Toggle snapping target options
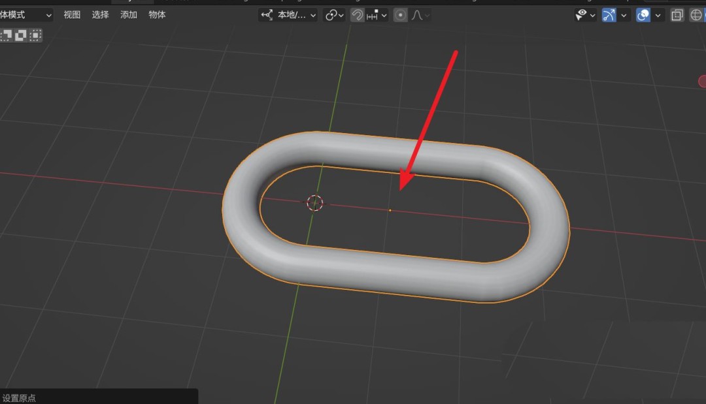This screenshot has width=706, height=404. (x=384, y=14)
